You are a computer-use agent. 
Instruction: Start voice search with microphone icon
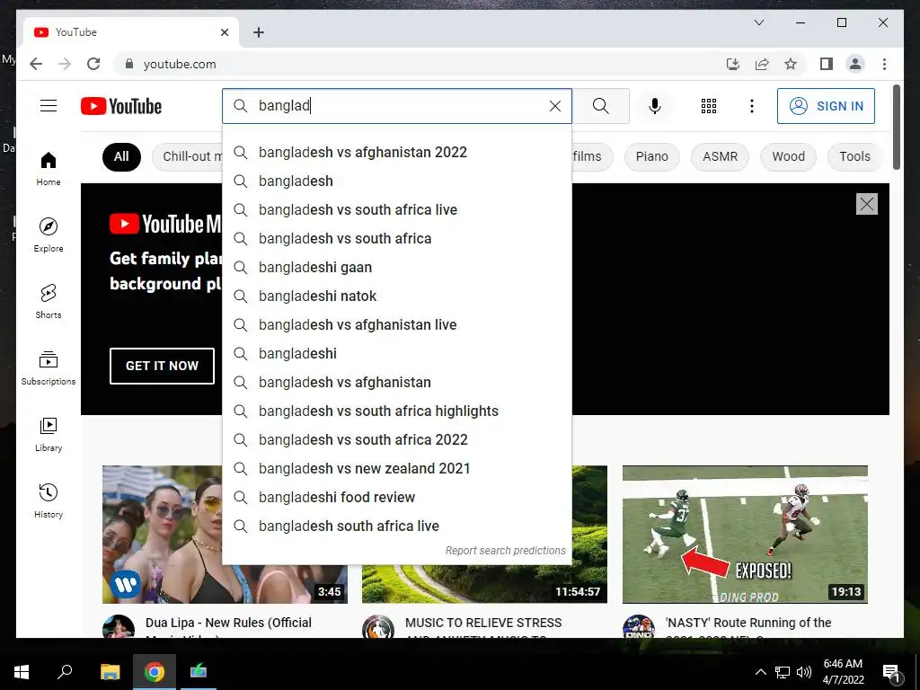[x=655, y=106]
